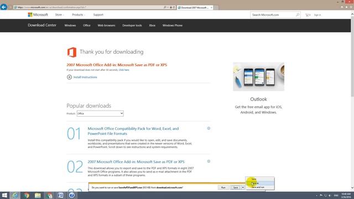
Task: Click the ENG language indicator in tray
Action: coord(336,195)
